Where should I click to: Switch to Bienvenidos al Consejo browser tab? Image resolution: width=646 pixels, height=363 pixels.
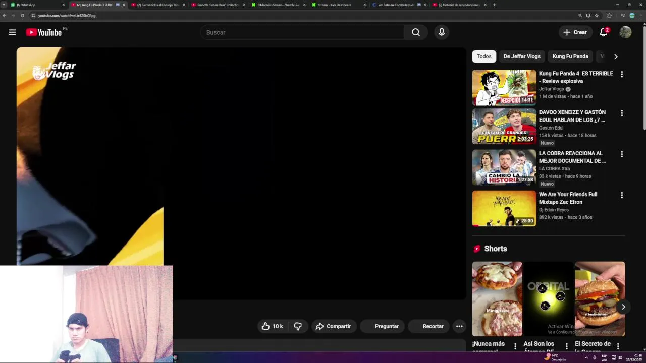click(x=158, y=5)
